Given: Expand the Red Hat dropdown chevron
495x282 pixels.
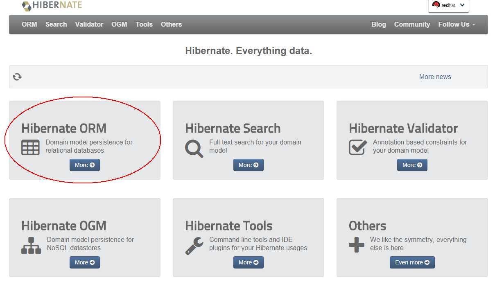Looking at the screenshot, I should 462,5.
